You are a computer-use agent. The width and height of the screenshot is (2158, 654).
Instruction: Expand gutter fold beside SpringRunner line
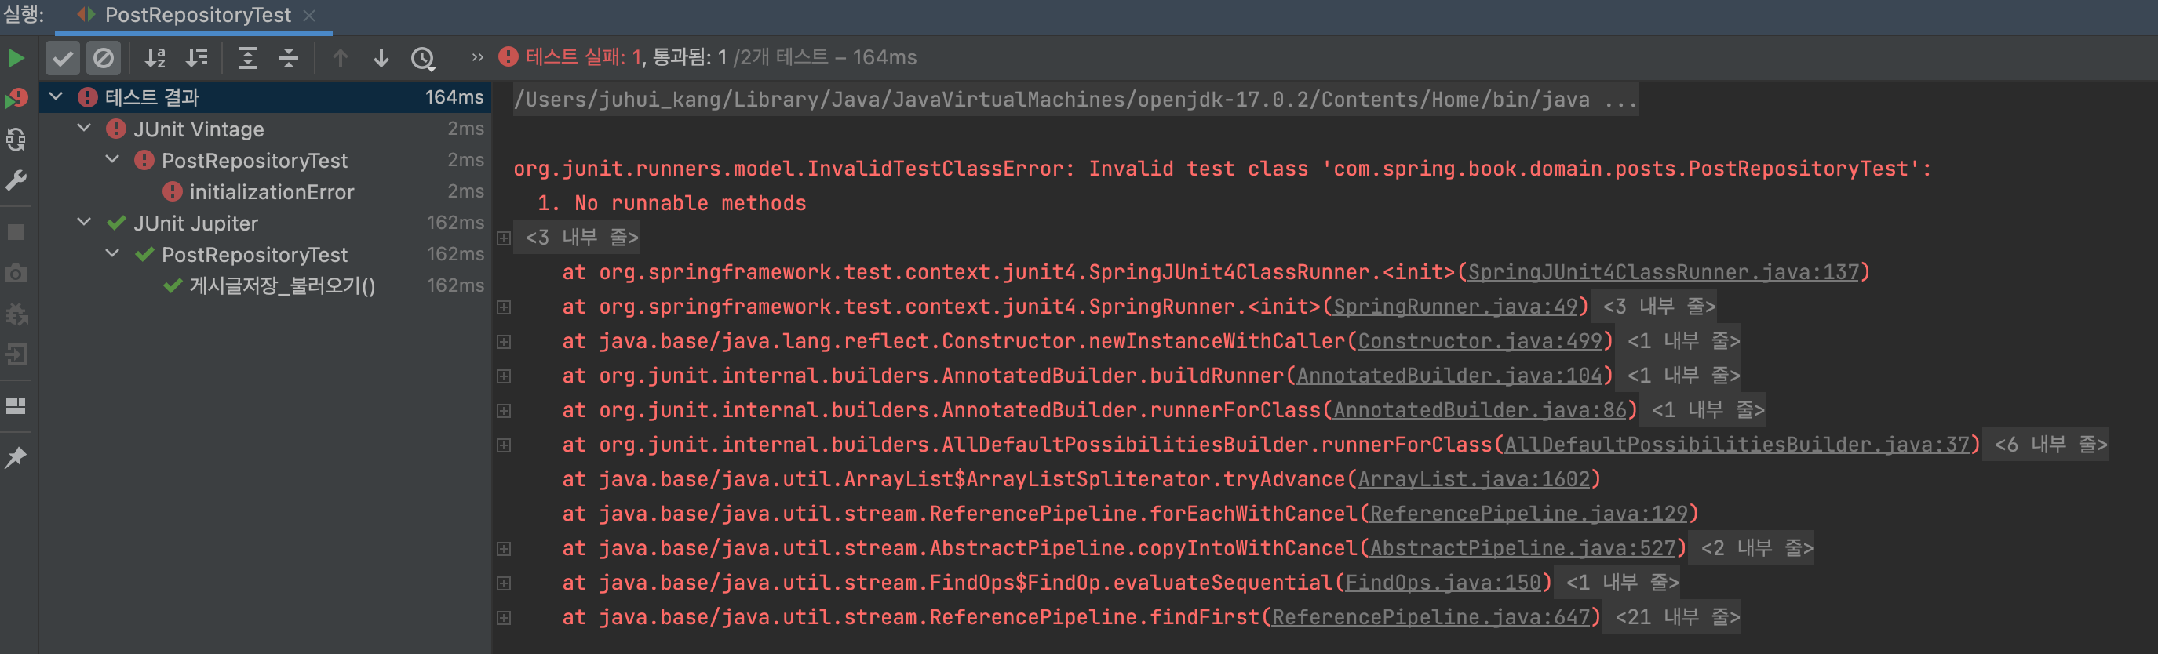(x=504, y=307)
